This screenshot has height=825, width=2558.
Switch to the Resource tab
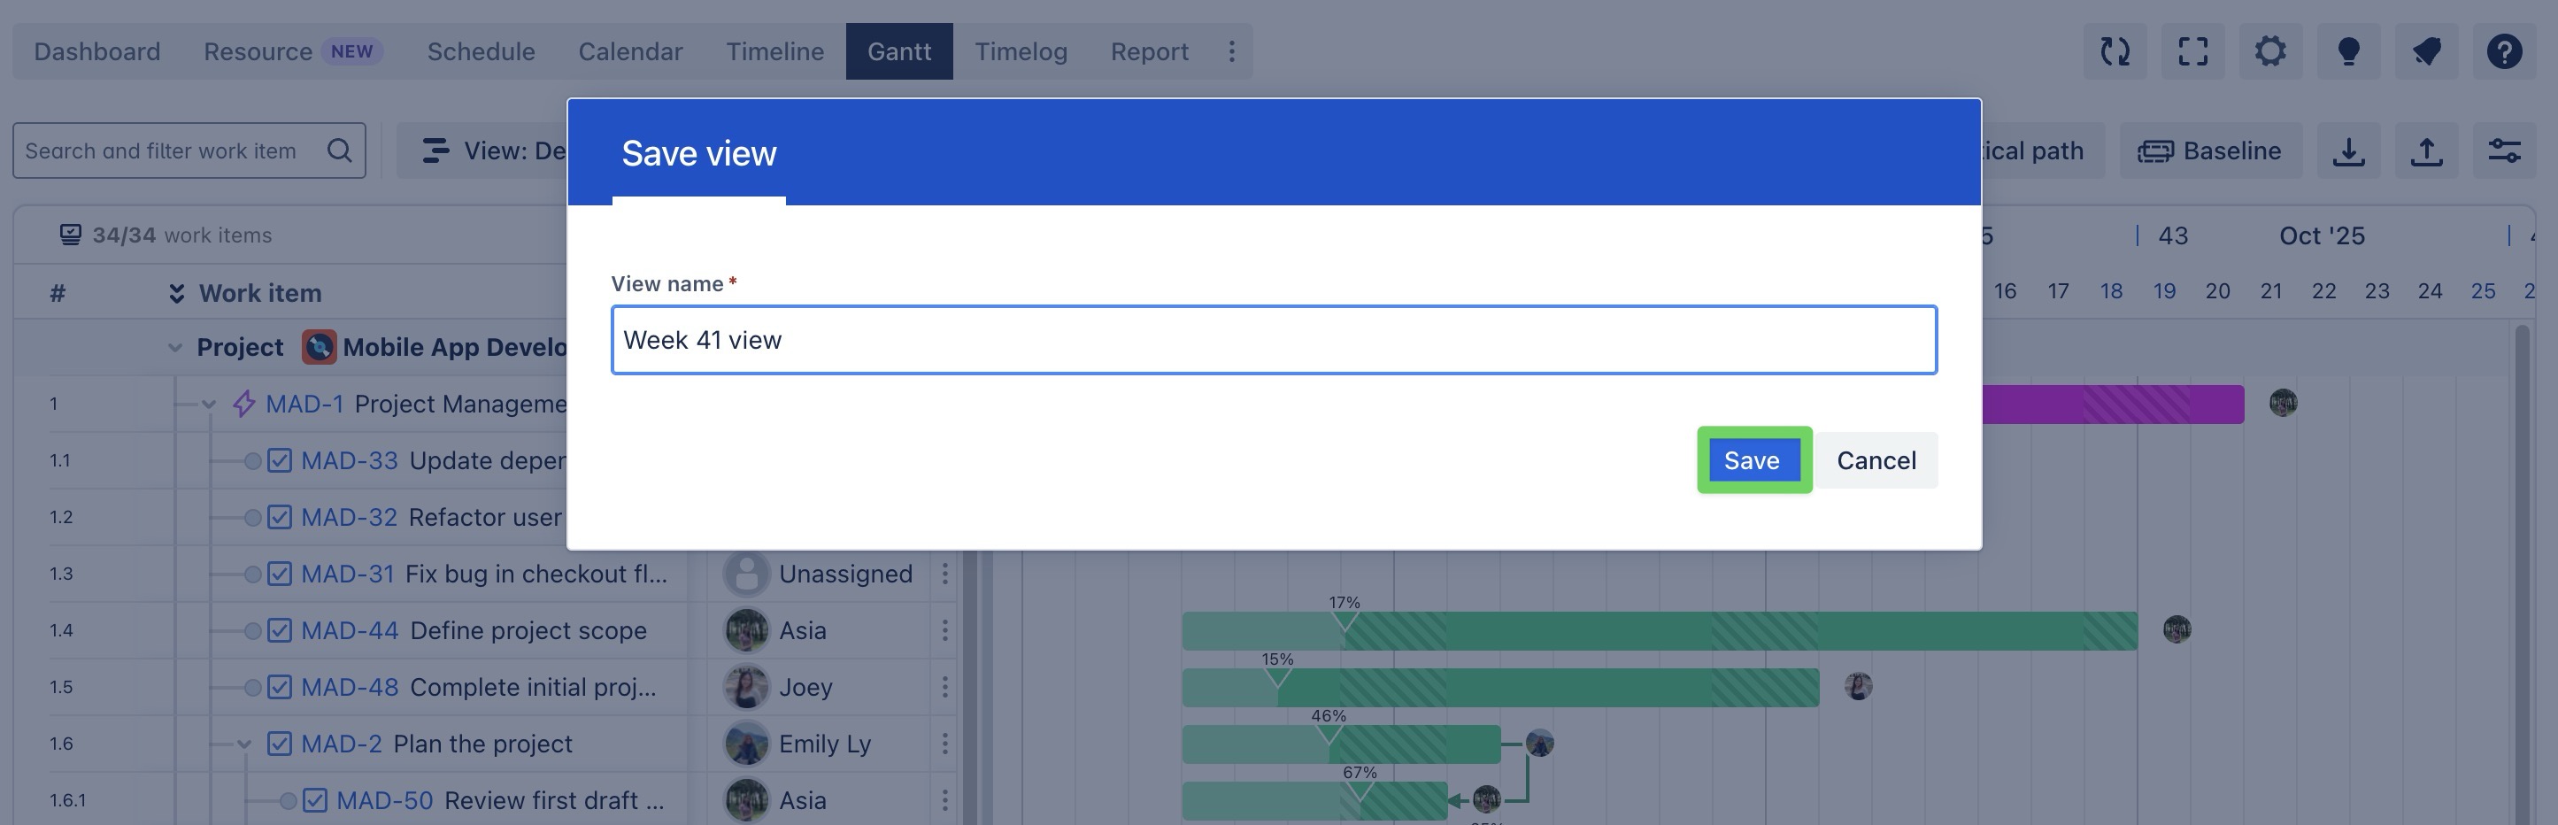(293, 51)
